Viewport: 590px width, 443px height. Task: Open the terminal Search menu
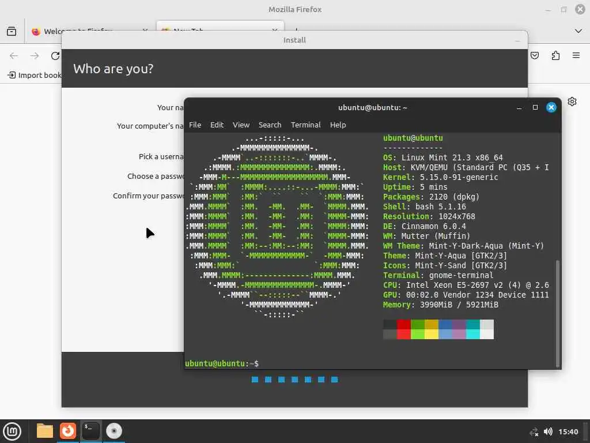coord(270,125)
